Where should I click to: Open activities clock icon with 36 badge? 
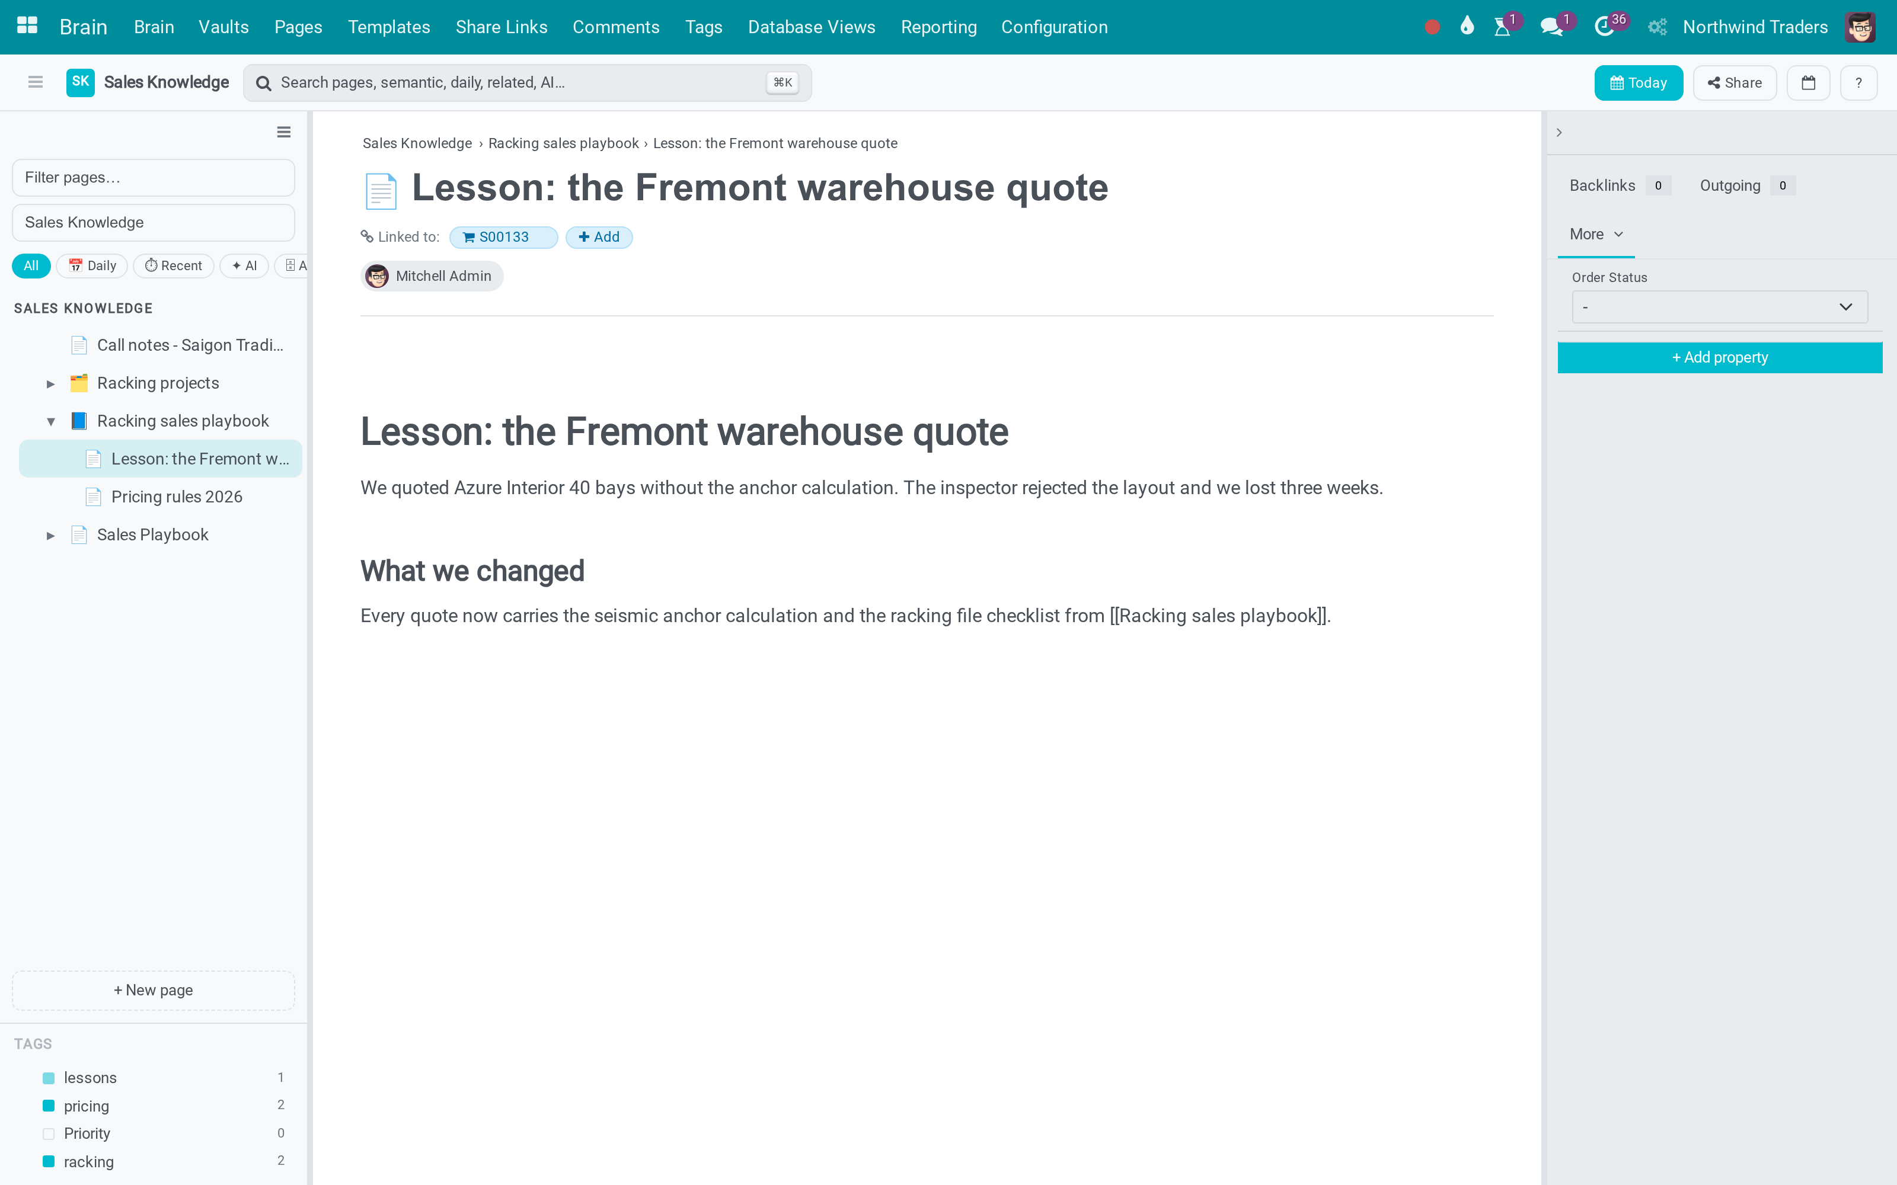click(1604, 27)
